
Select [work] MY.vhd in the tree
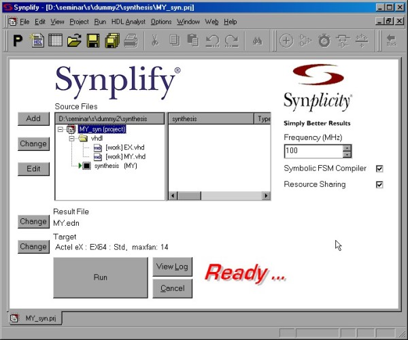point(125,156)
